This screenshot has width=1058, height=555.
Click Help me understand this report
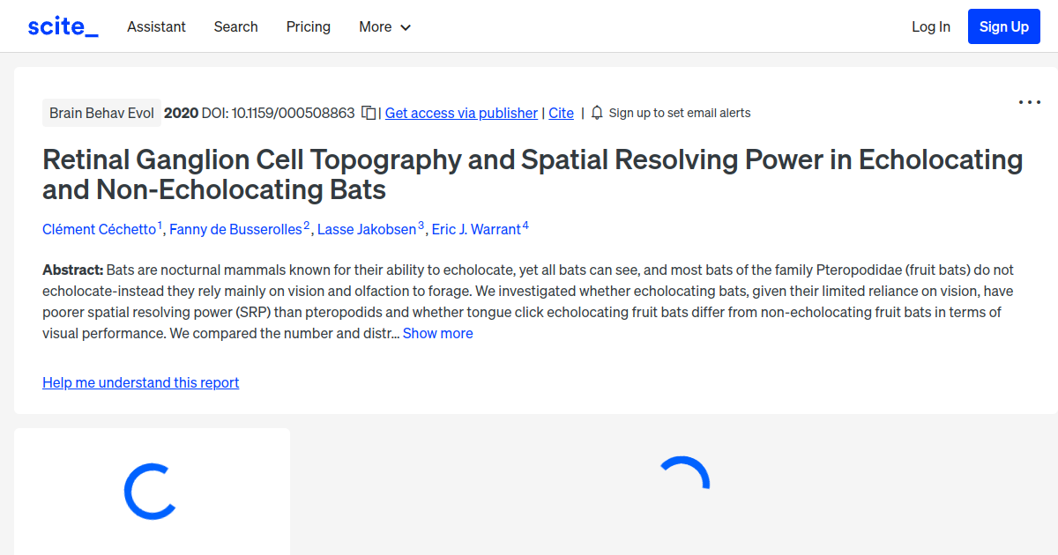pyautogui.click(x=140, y=382)
